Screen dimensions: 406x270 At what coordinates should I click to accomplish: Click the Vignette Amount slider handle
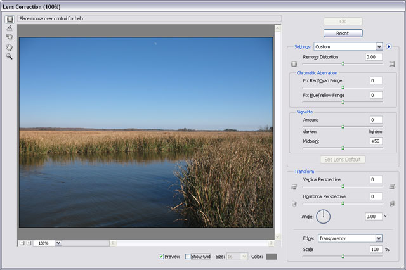click(x=343, y=127)
